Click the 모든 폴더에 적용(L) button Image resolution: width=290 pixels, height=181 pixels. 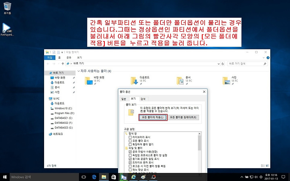pyautogui.click(x=153, y=117)
